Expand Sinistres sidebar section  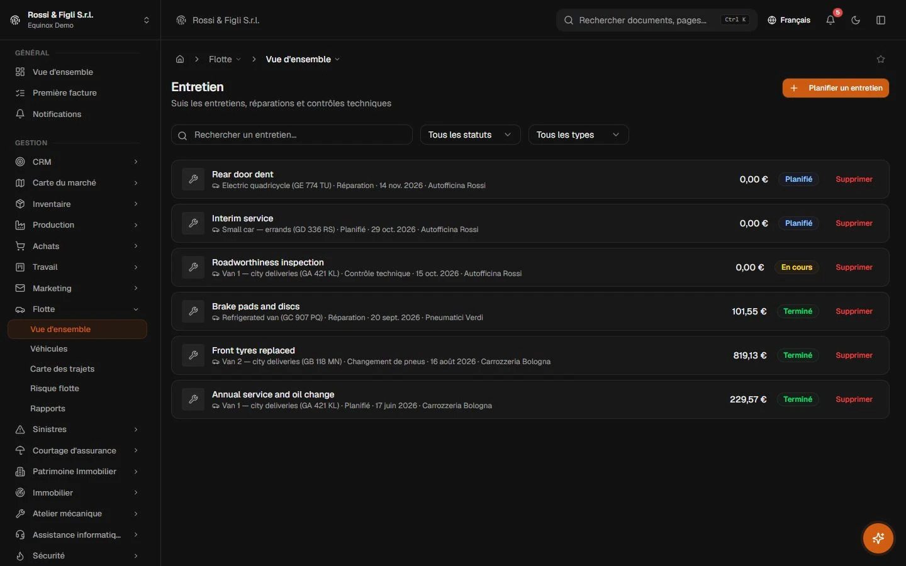pyautogui.click(x=77, y=429)
